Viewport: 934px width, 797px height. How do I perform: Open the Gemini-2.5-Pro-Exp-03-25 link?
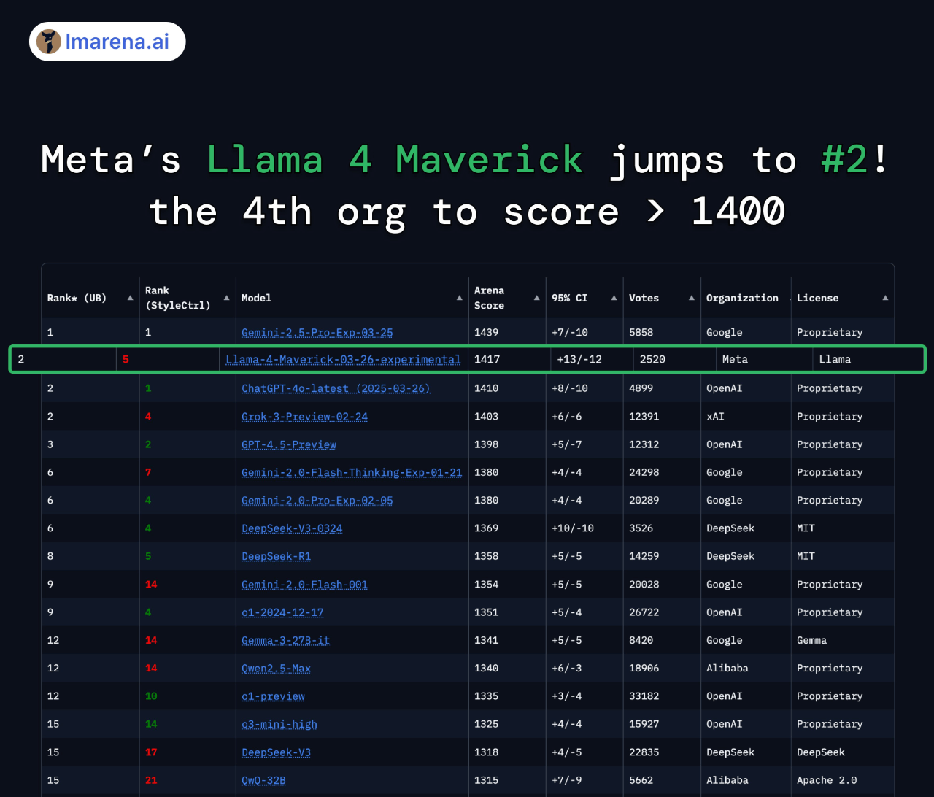(317, 332)
